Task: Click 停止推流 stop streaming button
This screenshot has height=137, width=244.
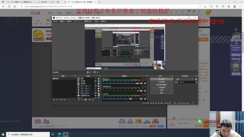Action: [162, 79]
